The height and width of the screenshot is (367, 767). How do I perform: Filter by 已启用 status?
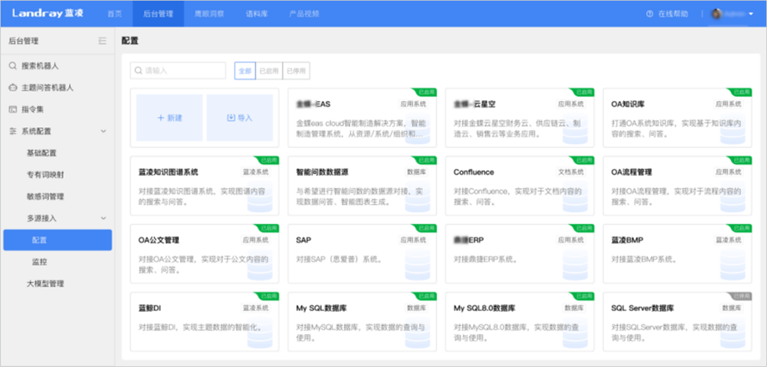click(x=269, y=71)
